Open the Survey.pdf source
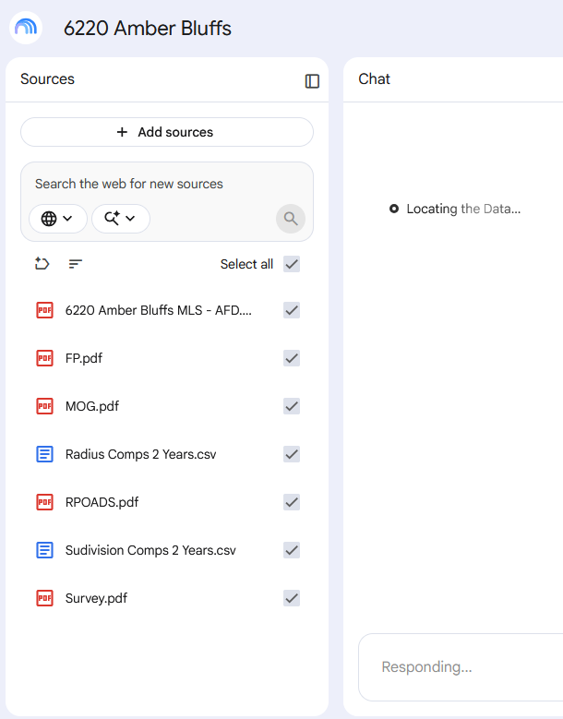This screenshot has width=563, height=719. pos(96,598)
